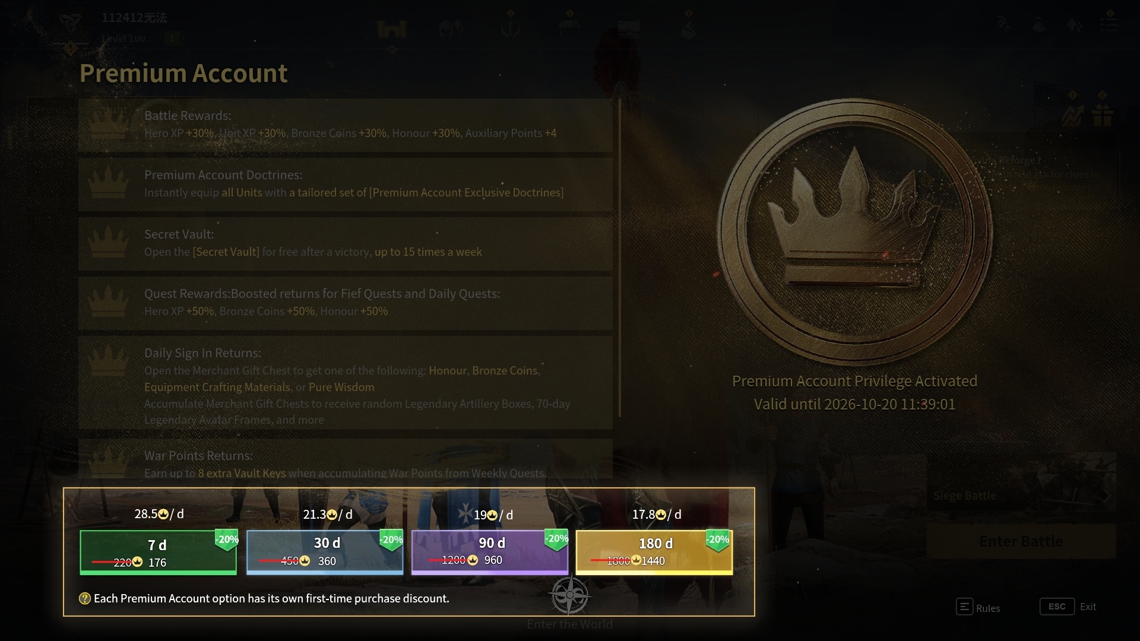Choose the 30 d premium plan
This screenshot has height=641, width=1140.
(x=325, y=552)
